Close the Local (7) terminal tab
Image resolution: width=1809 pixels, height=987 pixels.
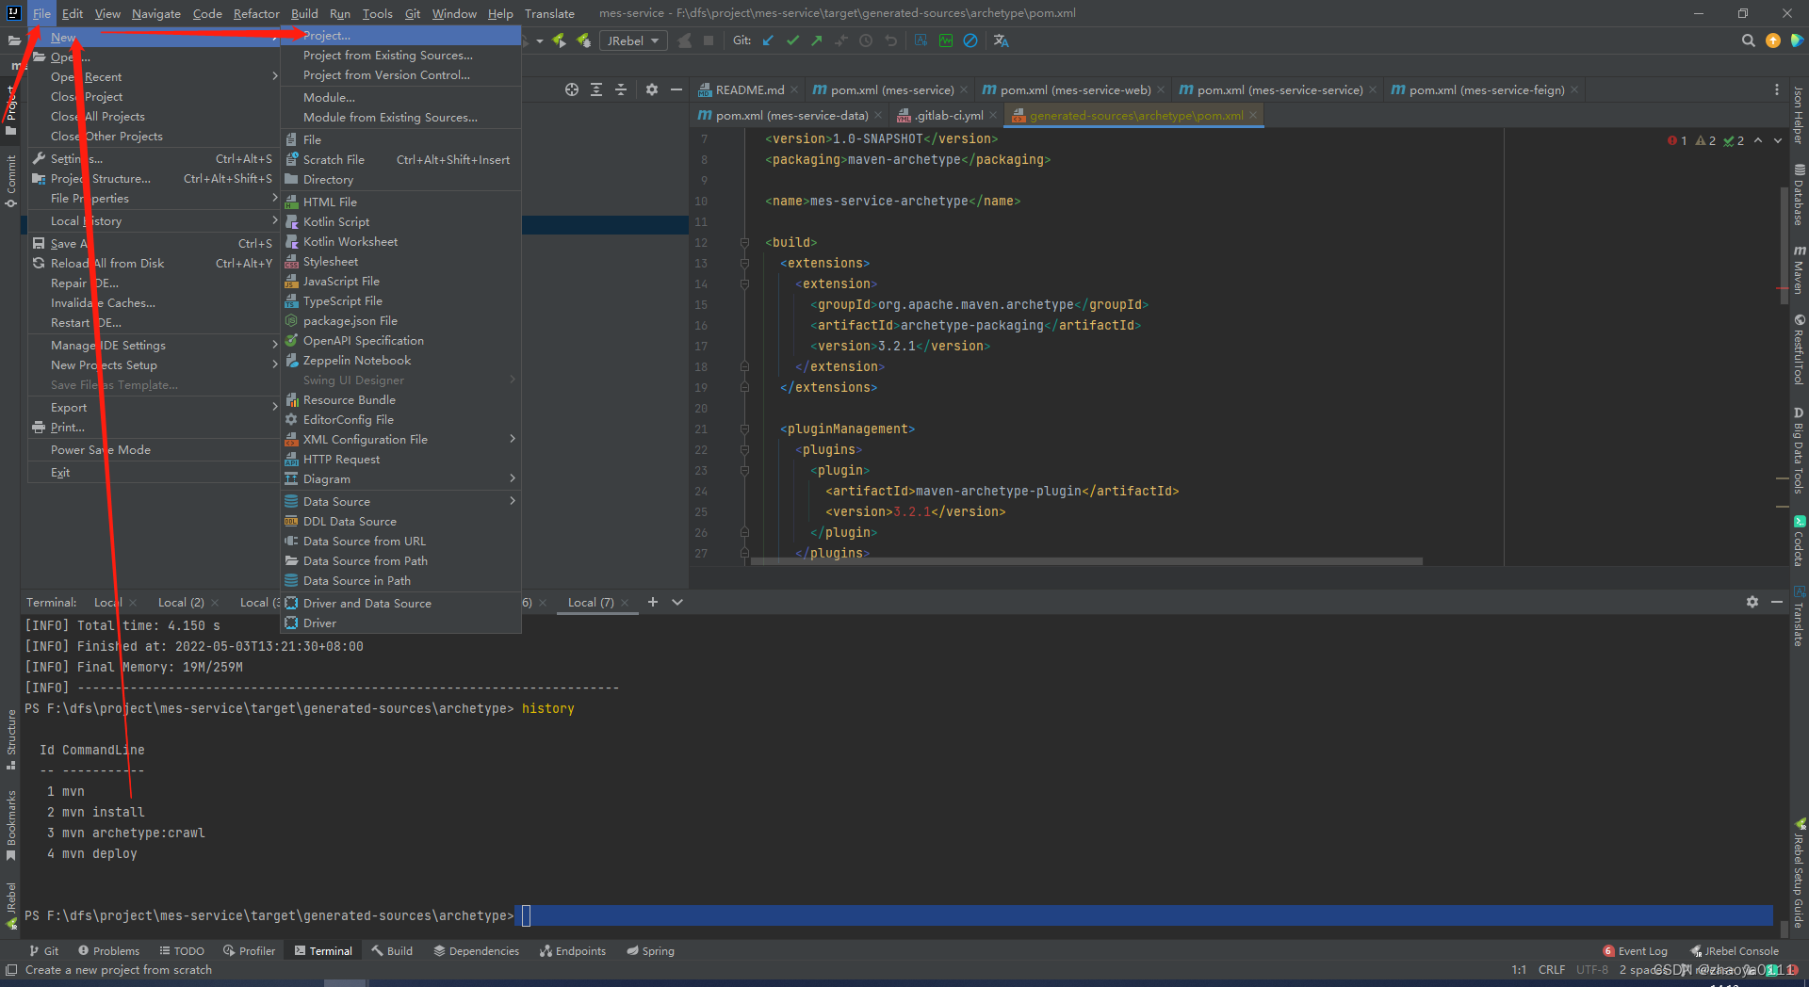coord(625,603)
